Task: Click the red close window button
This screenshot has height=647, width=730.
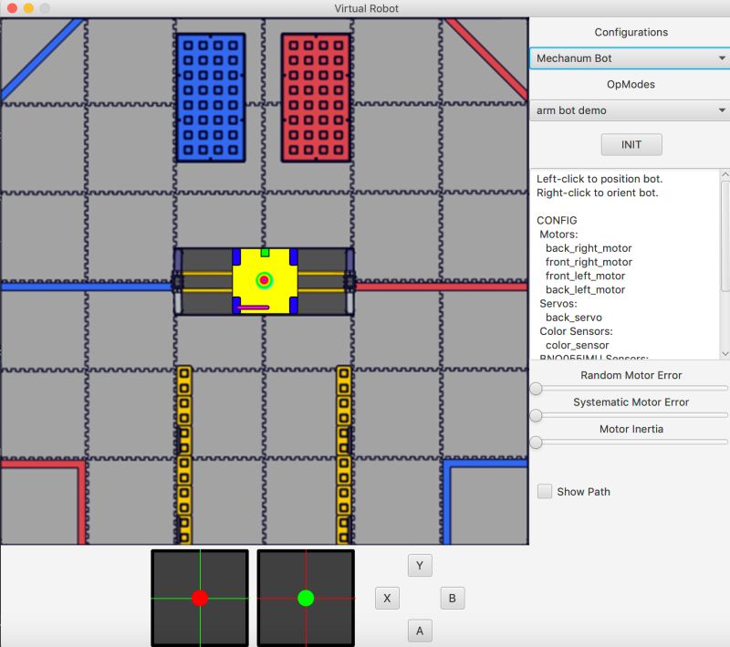Action: 13,8
